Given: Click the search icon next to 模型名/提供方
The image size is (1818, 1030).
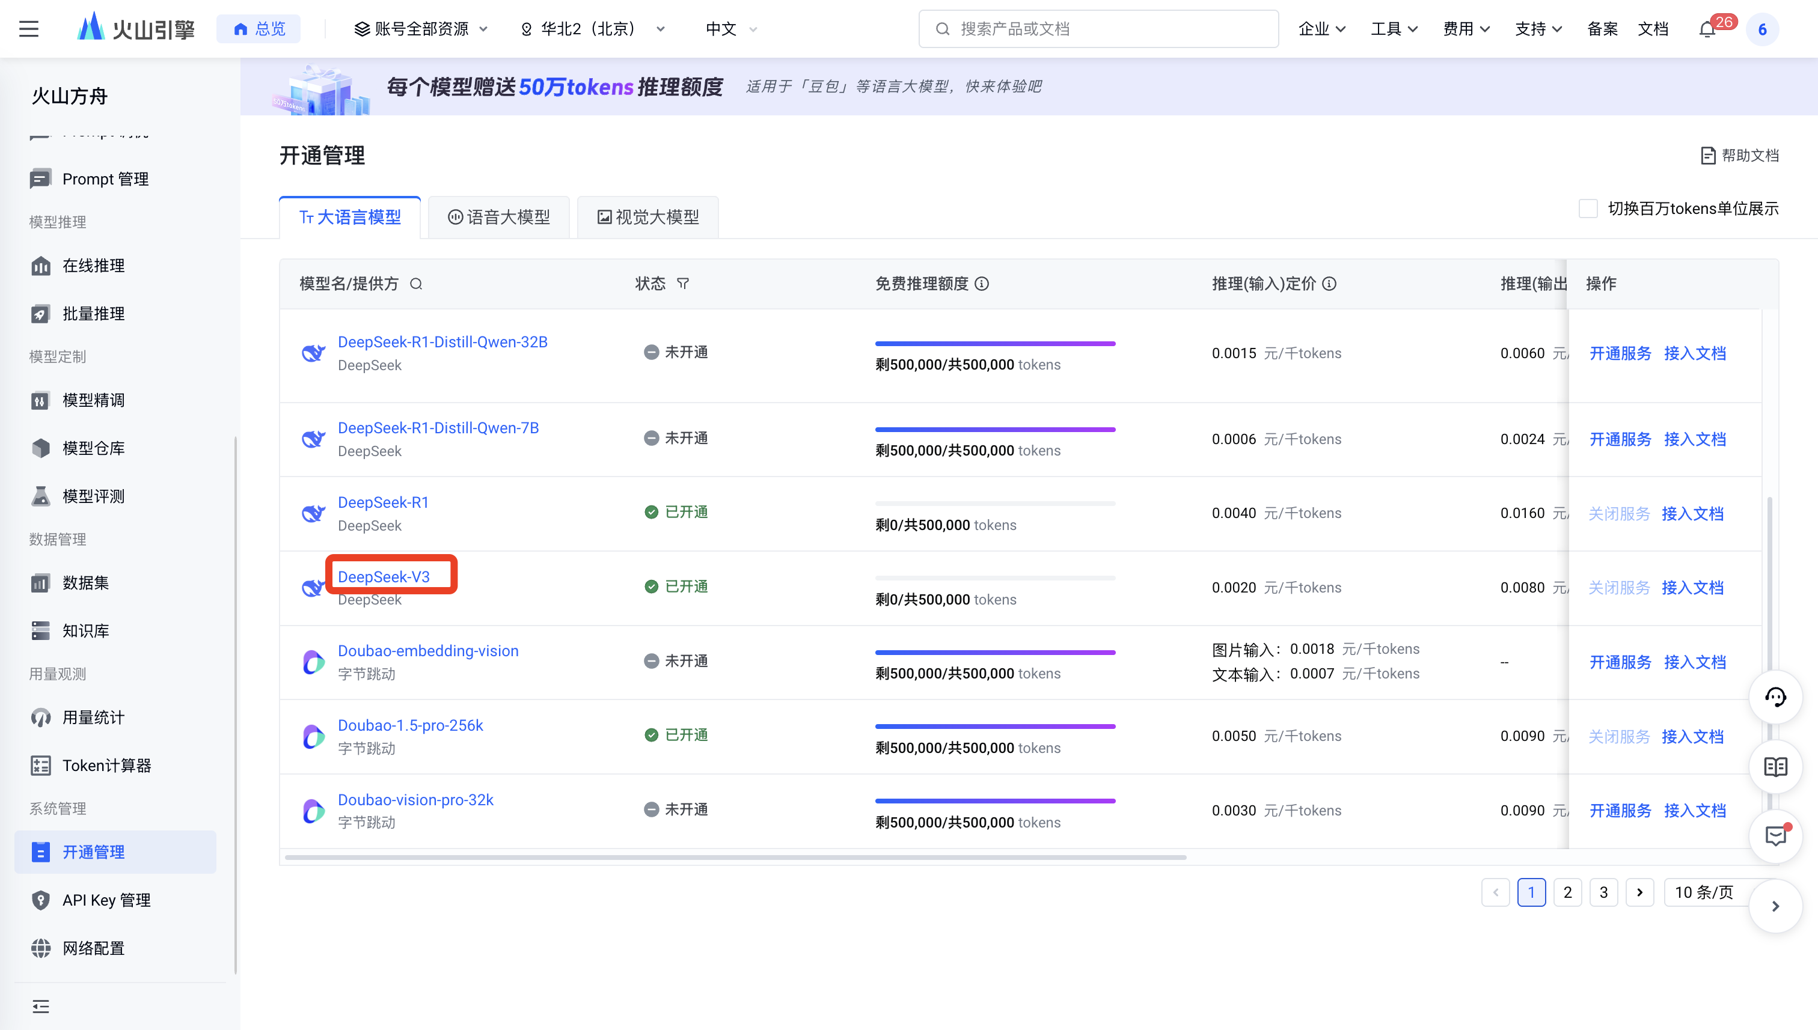Looking at the screenshot, I should tap(416, 284).
